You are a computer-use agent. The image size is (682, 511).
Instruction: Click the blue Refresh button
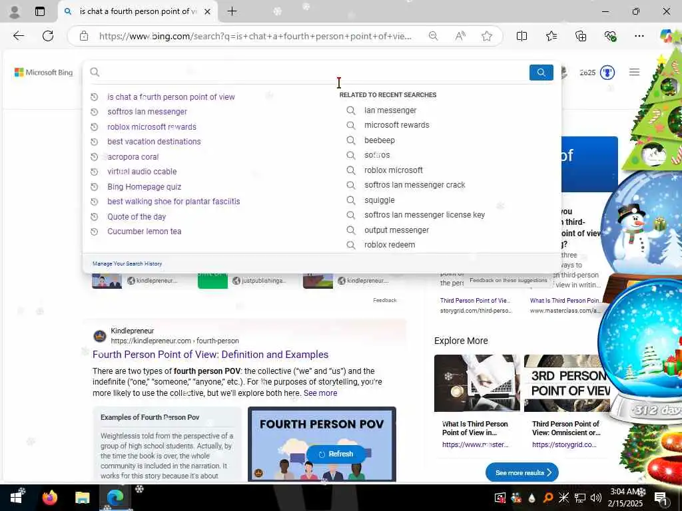pyautogui.click(x=336, y=454)
